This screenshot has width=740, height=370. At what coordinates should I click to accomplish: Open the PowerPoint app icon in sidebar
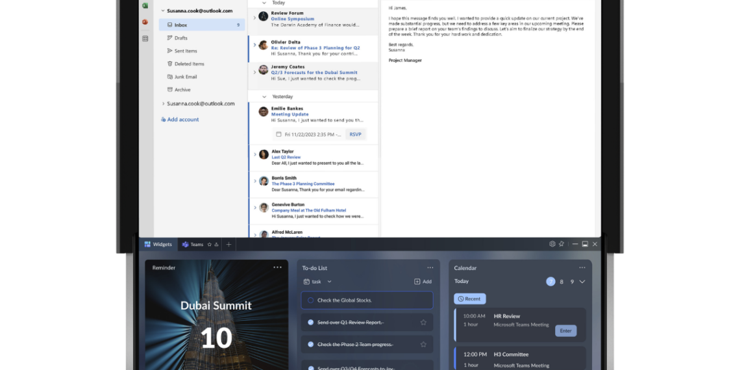coord(145,21)
